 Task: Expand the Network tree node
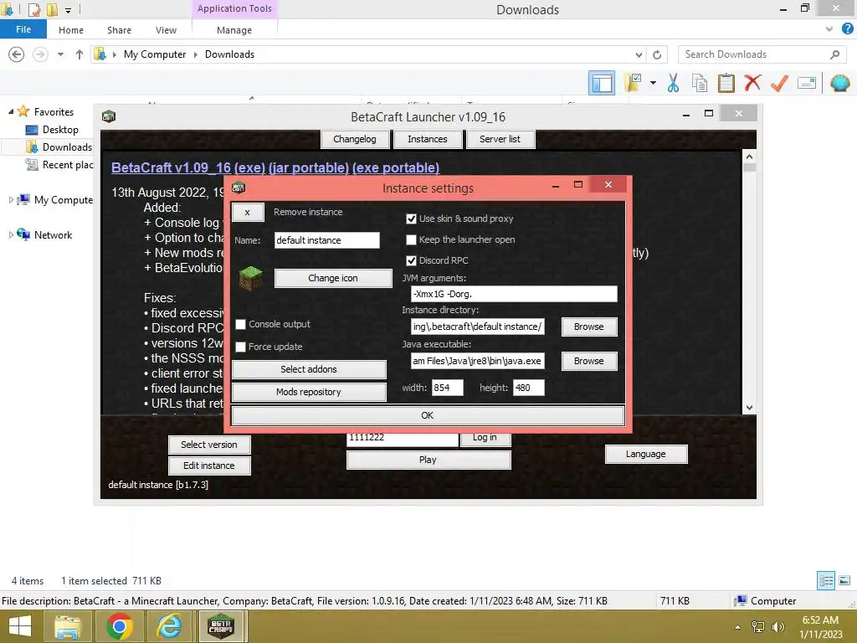[x=11, y=235]
